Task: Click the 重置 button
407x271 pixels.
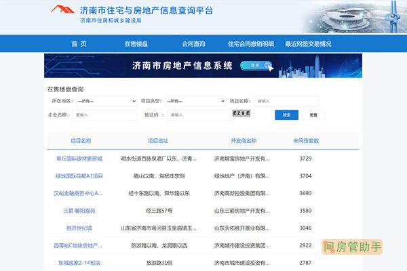Action: pyautogui.click(x=313, y=115)
